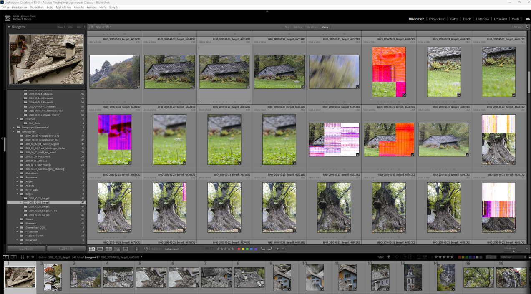Open the Entwickeln module
531x294 pixels.
click(x=437, y=19)
